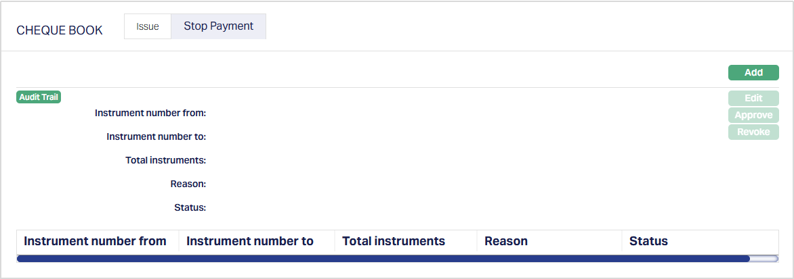Select the Instrument number to field label
The image size is (794, 279).
[x=156, y=136]
